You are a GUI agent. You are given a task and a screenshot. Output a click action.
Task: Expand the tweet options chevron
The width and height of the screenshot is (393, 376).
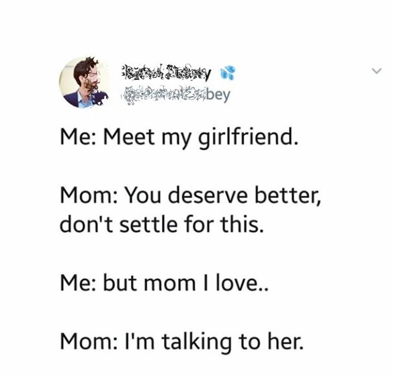pyautogui.click(x=377, y=71)
